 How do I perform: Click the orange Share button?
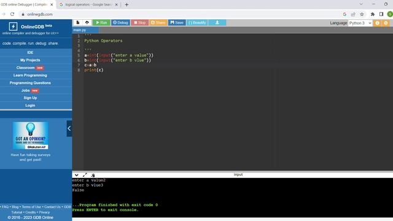click(158, 23)
